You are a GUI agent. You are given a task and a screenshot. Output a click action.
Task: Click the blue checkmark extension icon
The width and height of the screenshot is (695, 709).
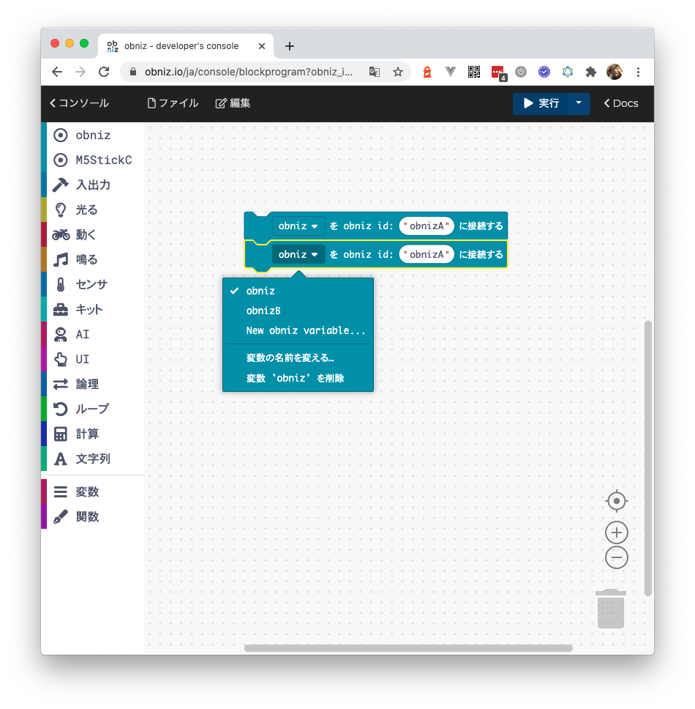[544, 72]
